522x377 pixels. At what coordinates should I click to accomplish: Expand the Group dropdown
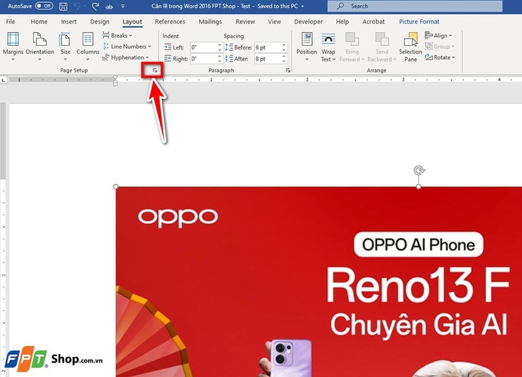point(439,46)
